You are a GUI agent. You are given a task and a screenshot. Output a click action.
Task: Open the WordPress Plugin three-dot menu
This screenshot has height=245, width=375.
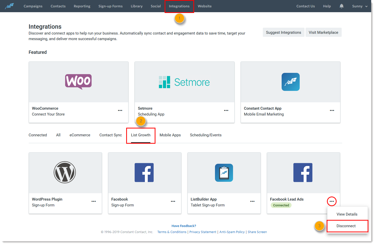click(x=94, y=201)
